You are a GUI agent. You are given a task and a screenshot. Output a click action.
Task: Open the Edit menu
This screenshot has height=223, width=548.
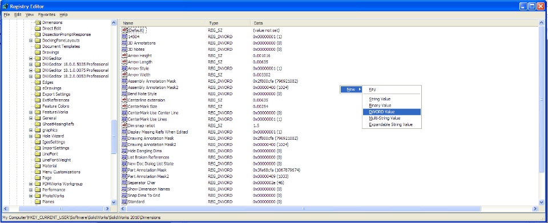tap(18, 15)
